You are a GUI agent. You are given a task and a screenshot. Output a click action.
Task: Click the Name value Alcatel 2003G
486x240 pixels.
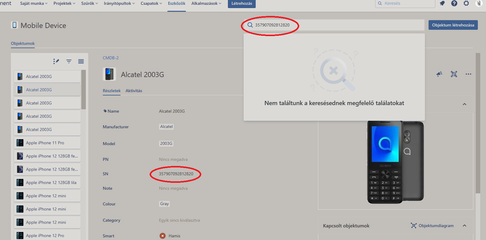pos(172,111)
